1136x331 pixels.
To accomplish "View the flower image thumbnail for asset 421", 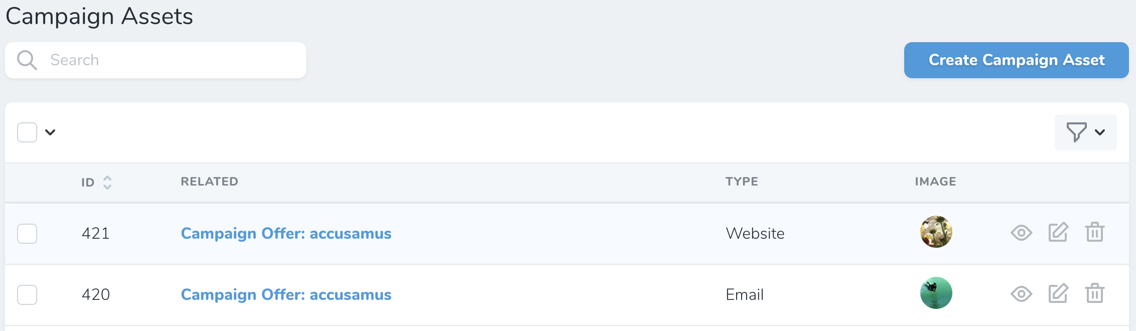I will click(x=936, y=231).
